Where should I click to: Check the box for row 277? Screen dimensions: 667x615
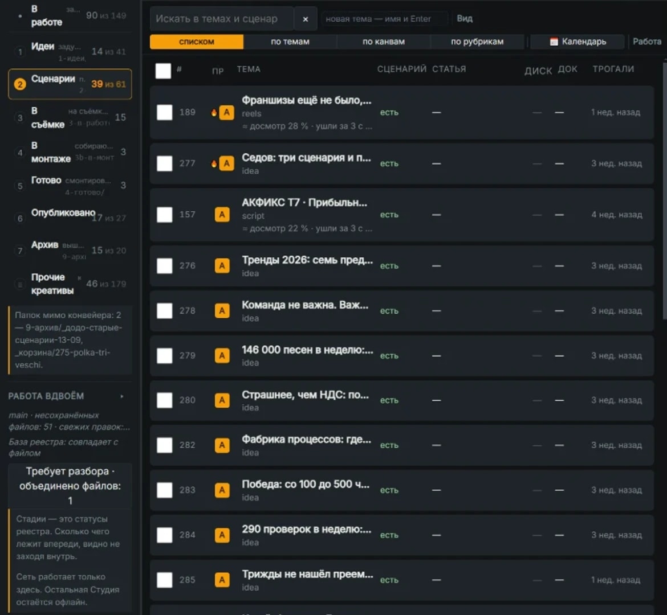coord(165,163)
